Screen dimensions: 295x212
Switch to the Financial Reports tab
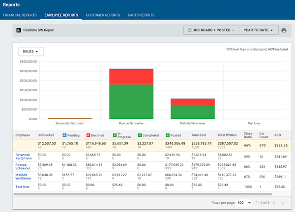click(x=20, y=15)
